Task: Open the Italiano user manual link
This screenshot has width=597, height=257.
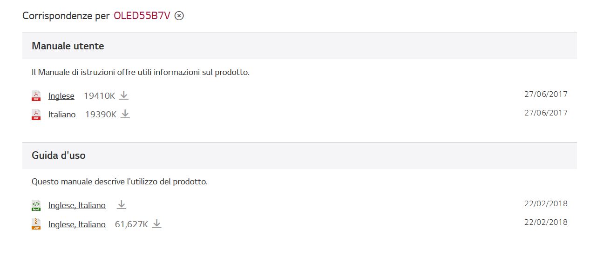Action: pyautogui.click(x=62, y=115)
